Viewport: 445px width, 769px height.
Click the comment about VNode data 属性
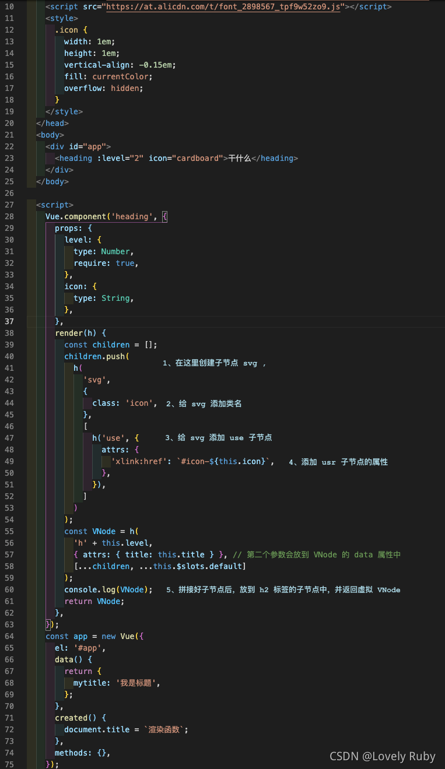(x=317, y=554)
